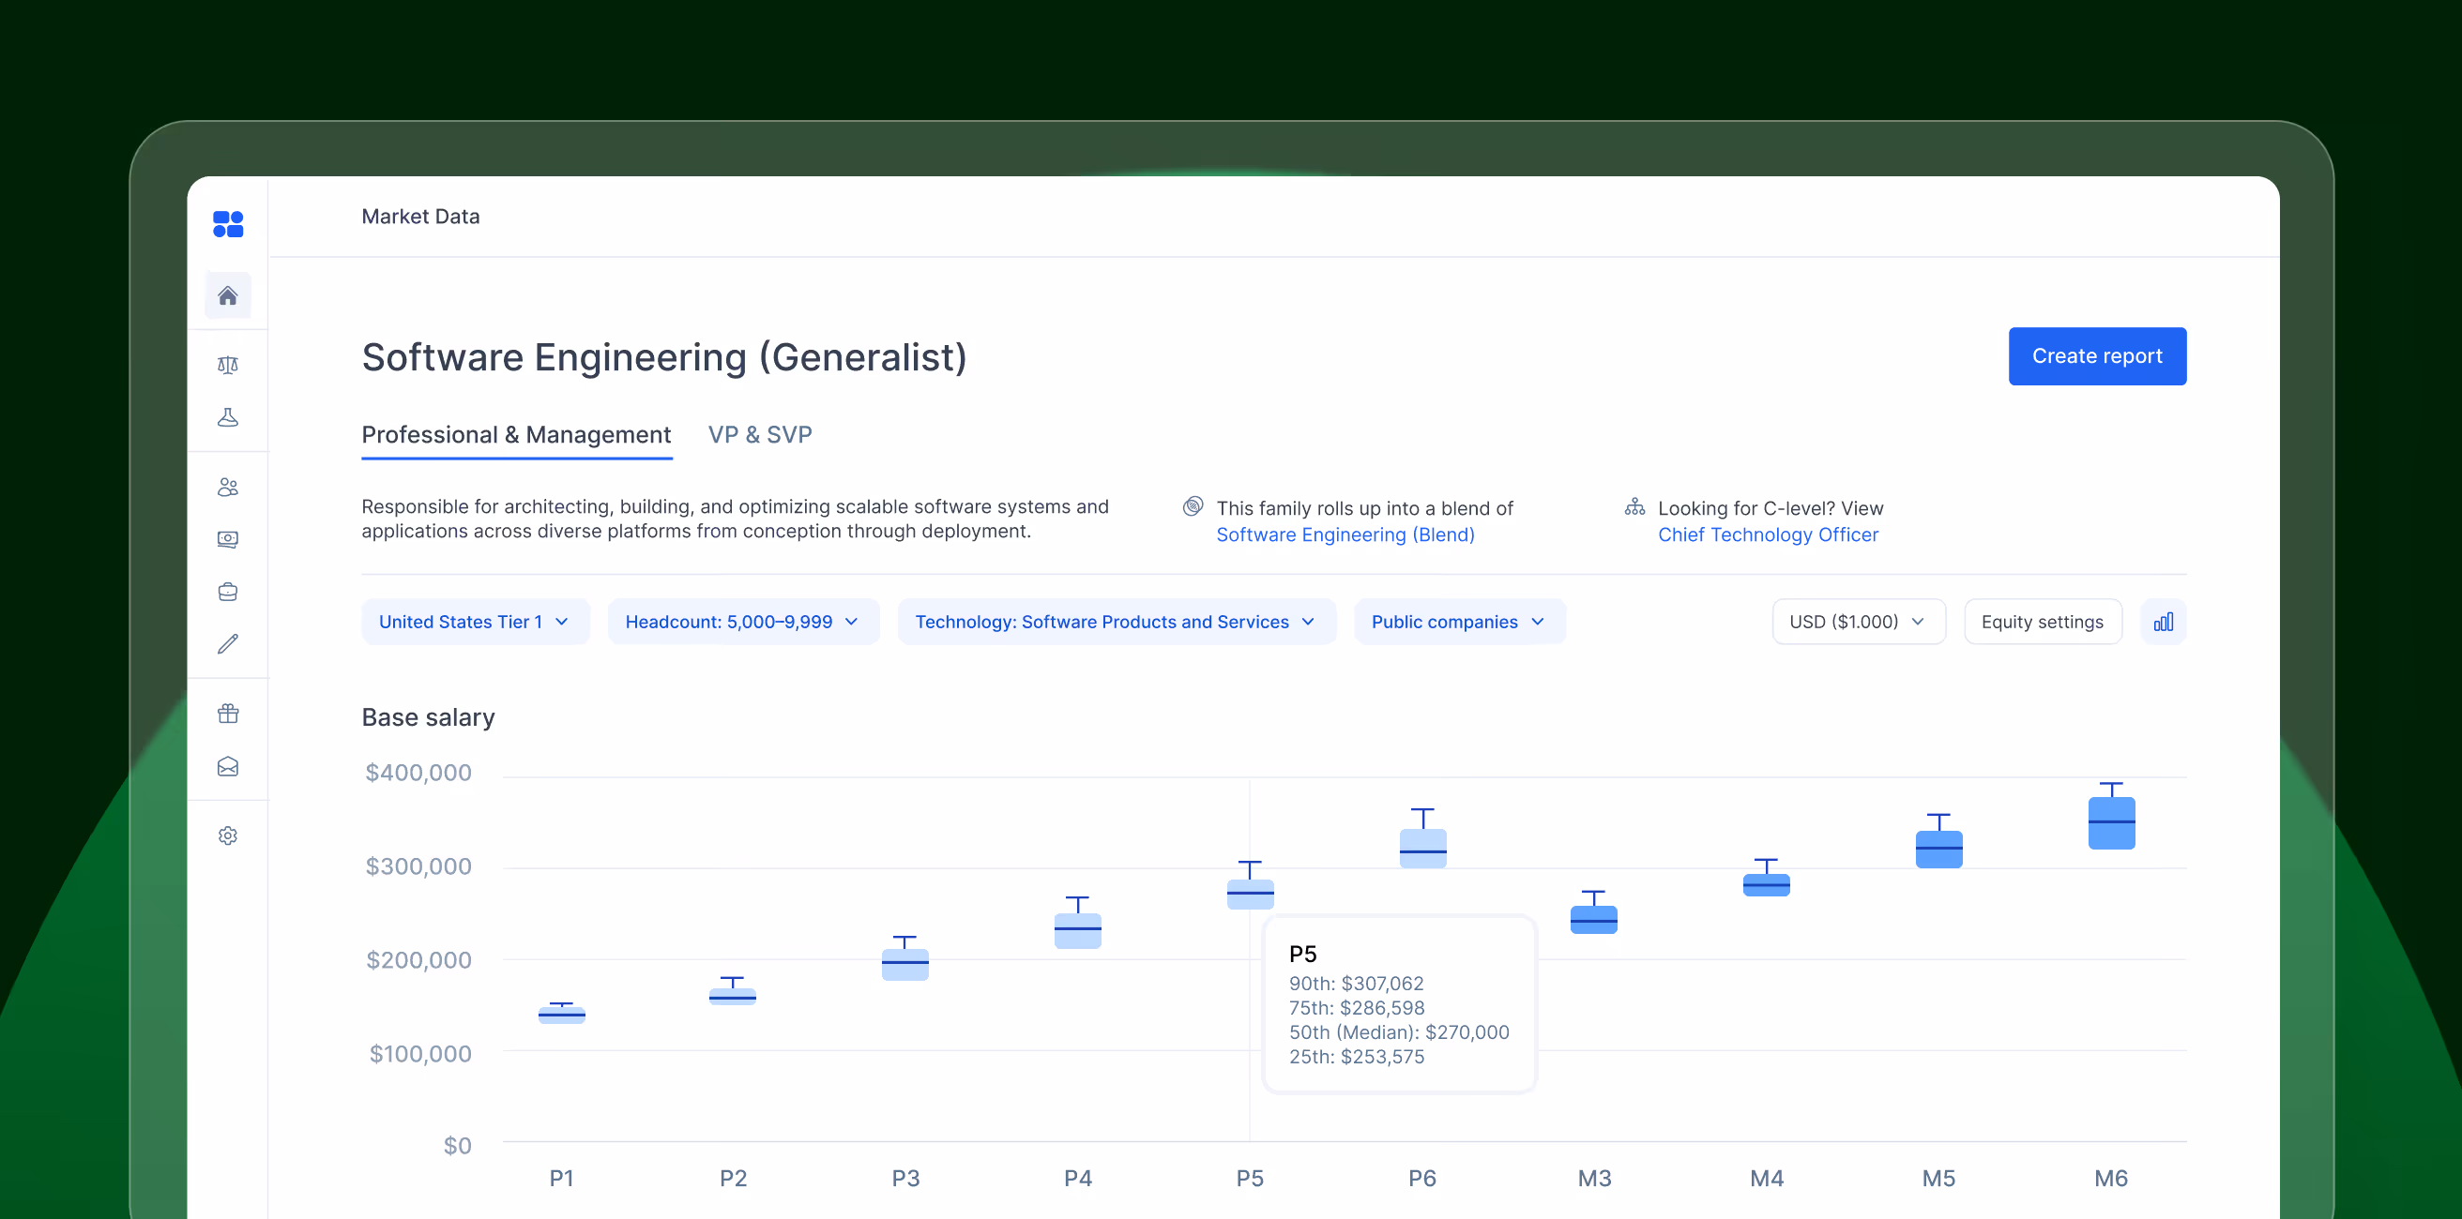The height and width of the screenshot is (1219, 2462).
Task: Open the balance scales icon in sidebar
Action: pos(227,365)
